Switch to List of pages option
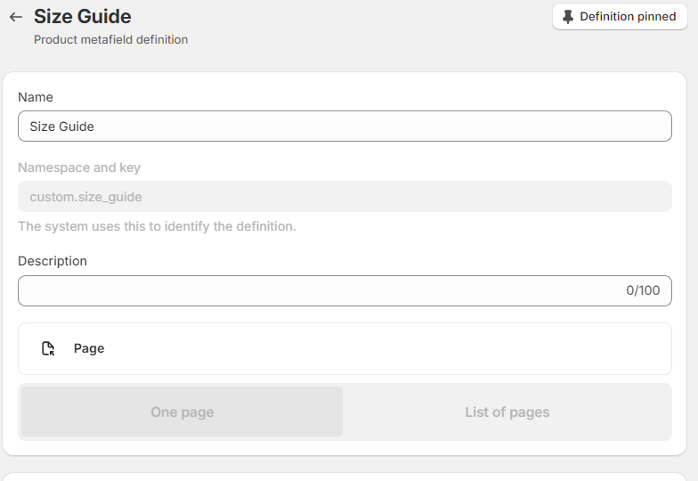Image resolution: width=698 pixels, height=481 pixels. (x=507, y=412)
